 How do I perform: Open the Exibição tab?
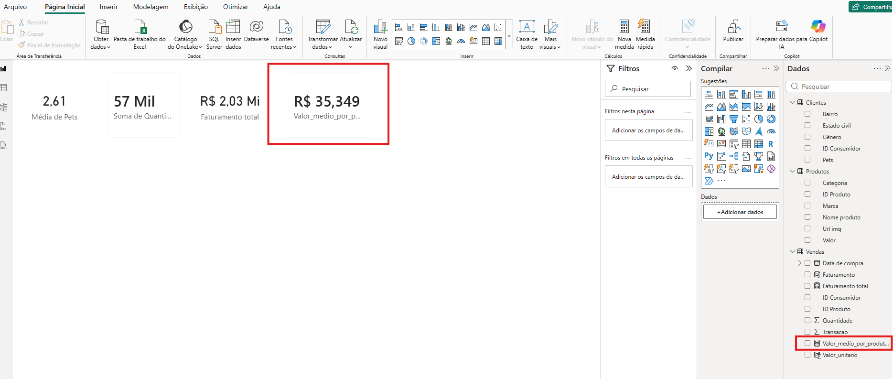[195, 7]
